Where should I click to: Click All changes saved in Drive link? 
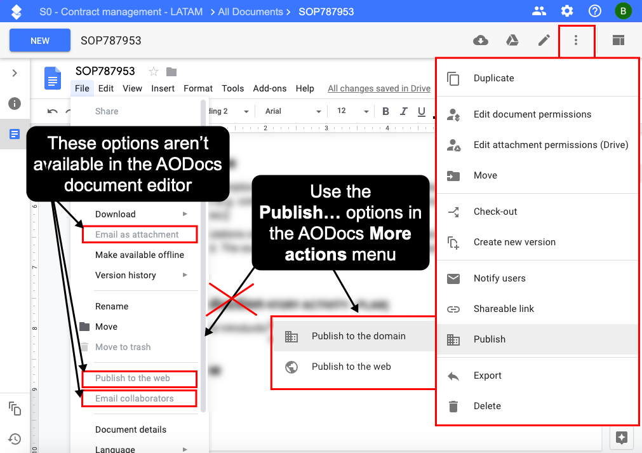378,88
